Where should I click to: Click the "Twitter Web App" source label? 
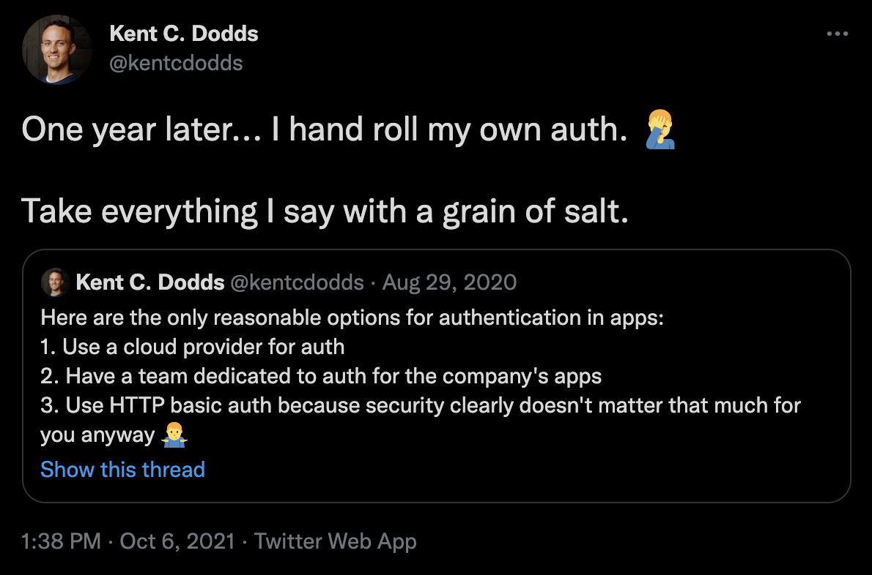coord(336,541)
